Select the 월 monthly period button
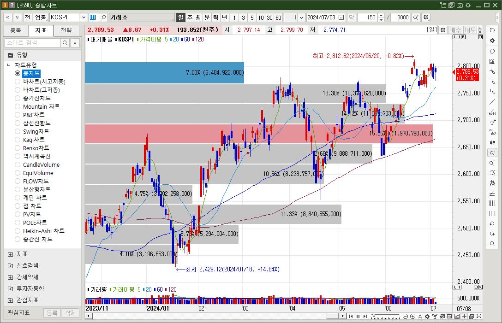502x323 pixels. tap(198, 17)
